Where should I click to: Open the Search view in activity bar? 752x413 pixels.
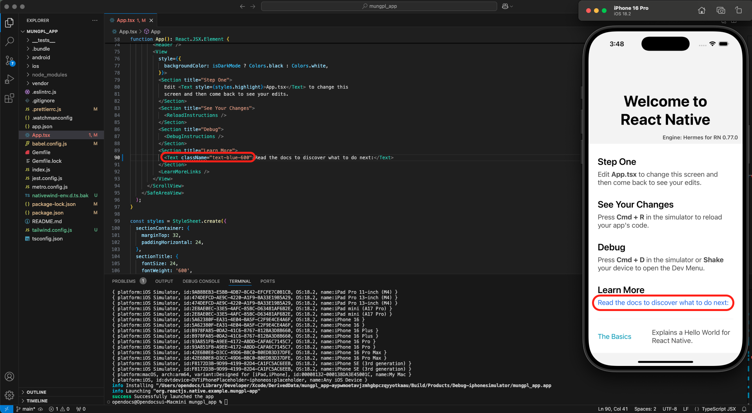coord(9,41)
